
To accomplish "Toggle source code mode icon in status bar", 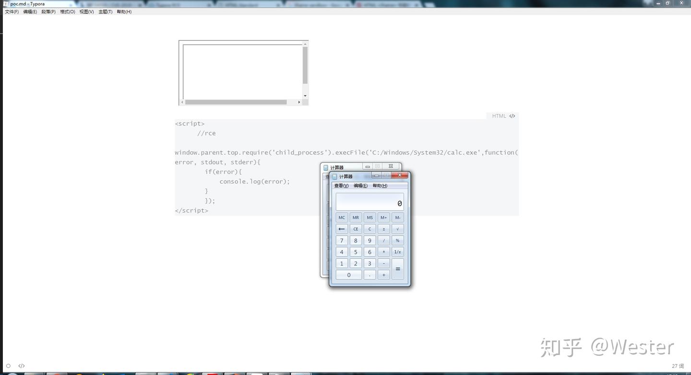I will [22, 366].
